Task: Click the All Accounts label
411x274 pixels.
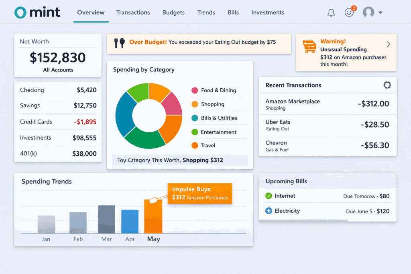Action: [58, 70]
